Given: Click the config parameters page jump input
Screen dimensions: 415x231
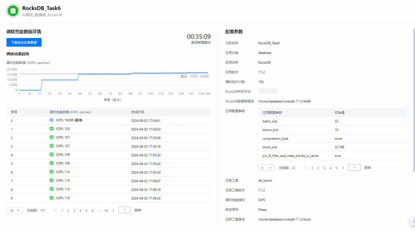Looking at the screenshot, I should (x=354, y=167).
